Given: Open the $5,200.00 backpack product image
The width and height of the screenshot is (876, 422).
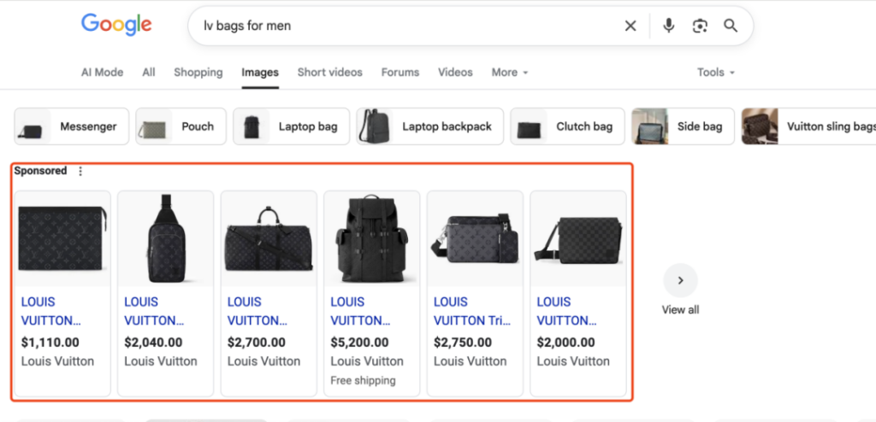Looking at the screenshot, I should 371,238.
